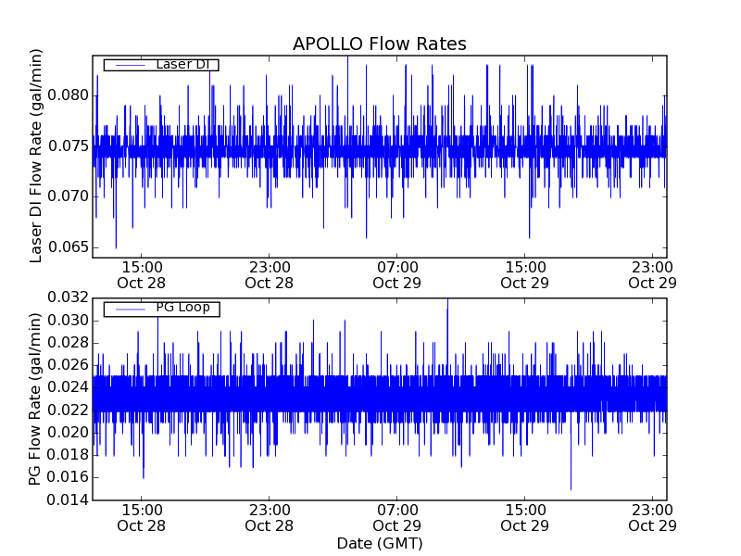Select the 15:00 Oct 29 tick under lower plot

[525, 517]
